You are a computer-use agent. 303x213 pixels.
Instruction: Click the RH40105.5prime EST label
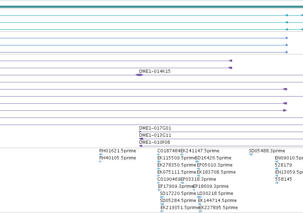point(117,158)
